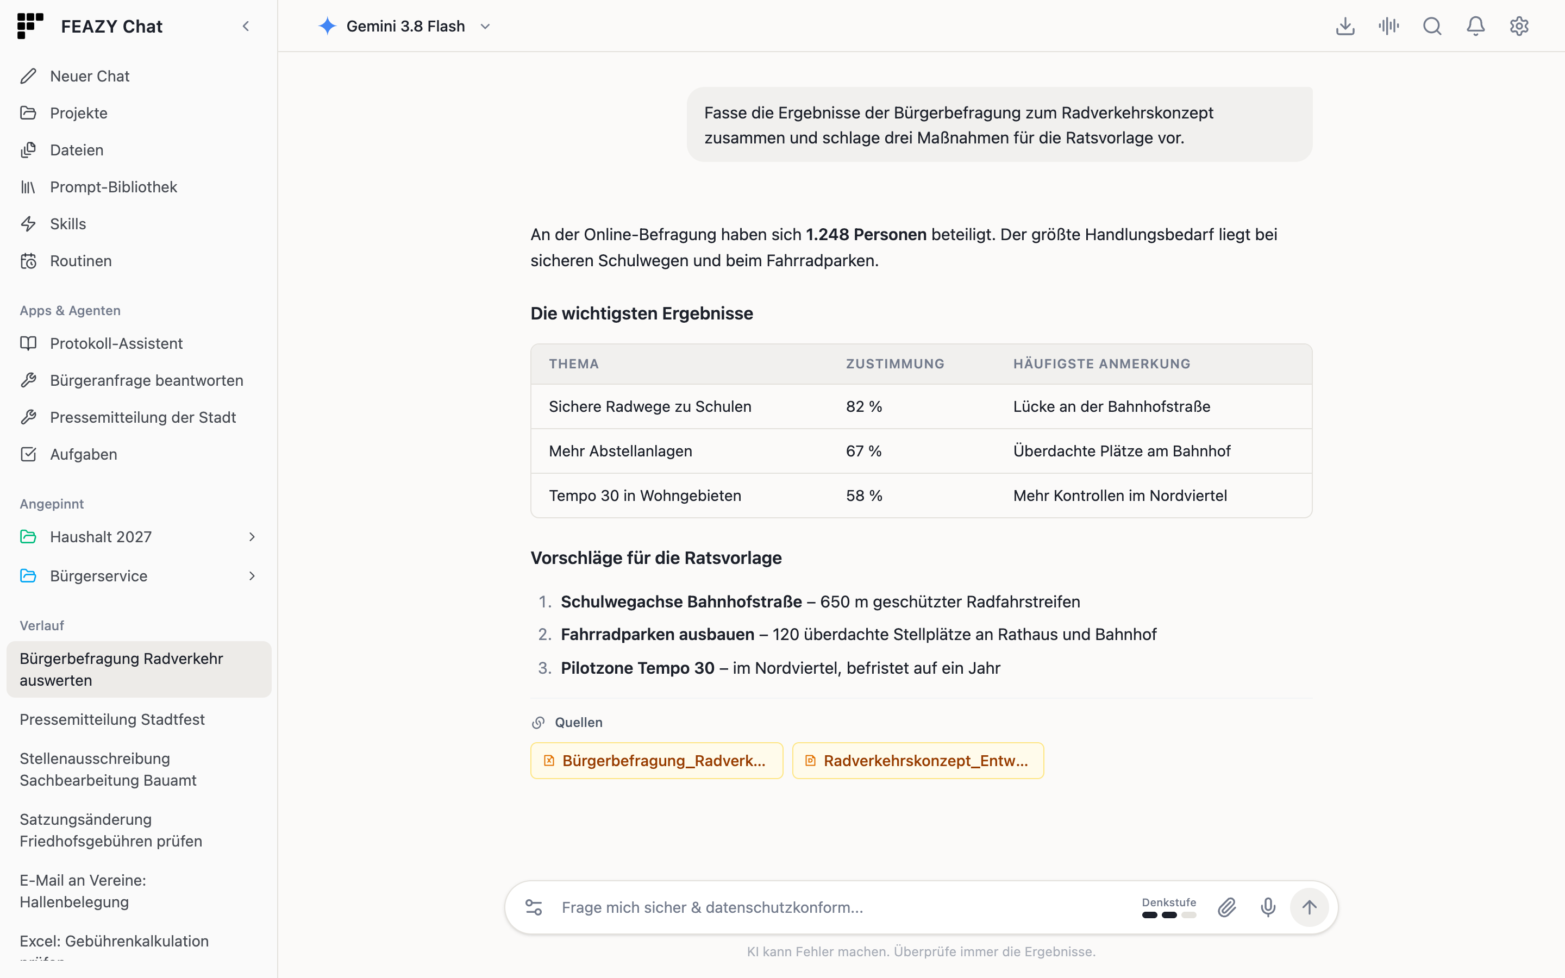Send message with the up arrow button

[x=1310, y=907]
